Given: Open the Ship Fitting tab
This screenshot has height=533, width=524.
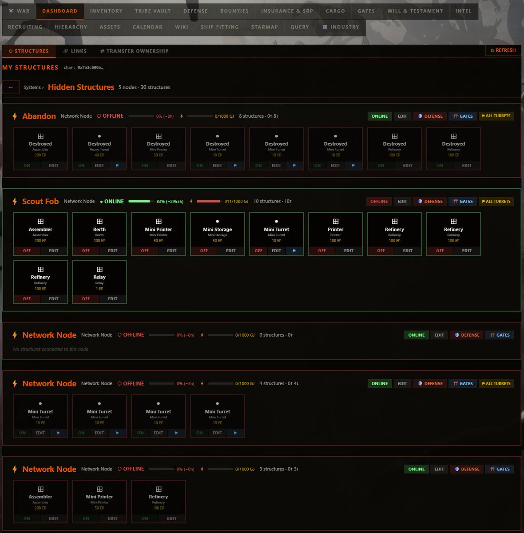Looking at the screenshot, I should [220, 27].
